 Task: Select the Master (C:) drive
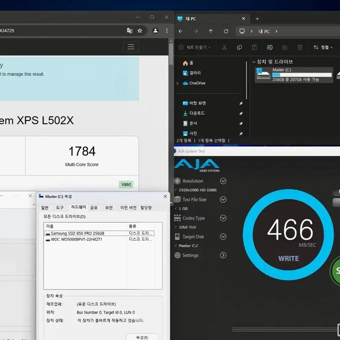(x=294, y=75)
